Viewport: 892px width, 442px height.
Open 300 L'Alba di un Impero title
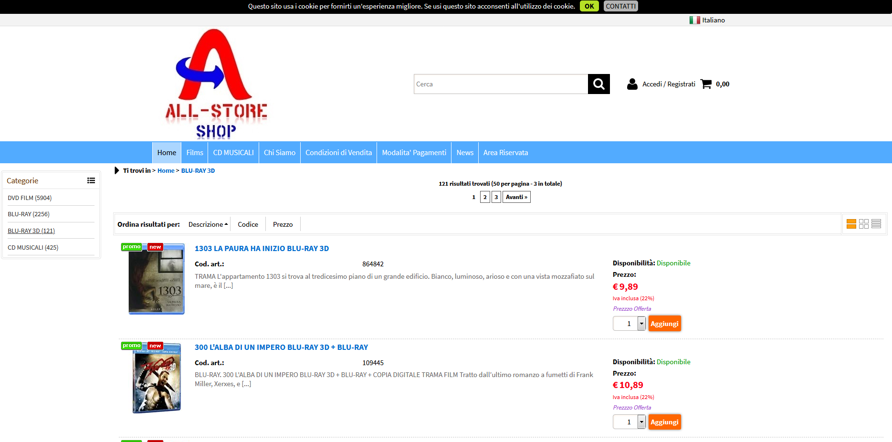(x=281, y=347)
